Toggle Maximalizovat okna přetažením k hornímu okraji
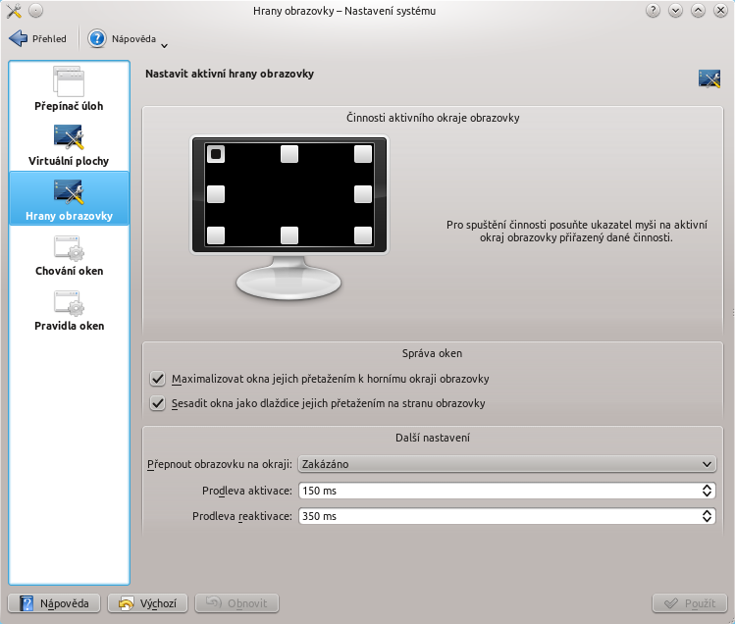The width and height of the screenshot is (735, 624). [x=157, y=379]
